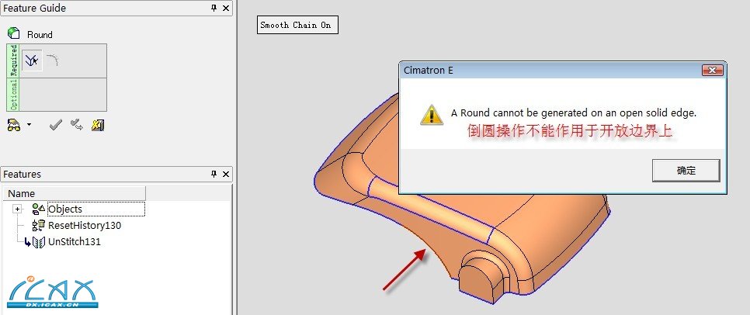
Task: Click the preview glasses icon
Action: click(x=14, y=125)
